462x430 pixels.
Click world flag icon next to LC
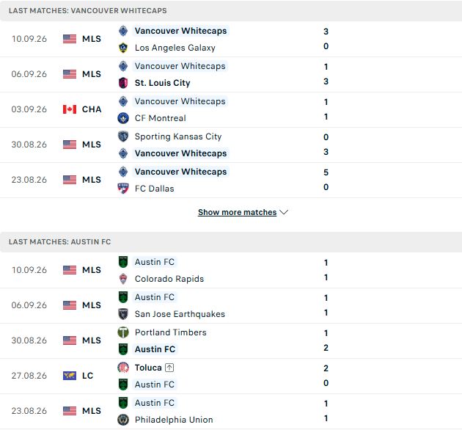[x=70, y=376]
